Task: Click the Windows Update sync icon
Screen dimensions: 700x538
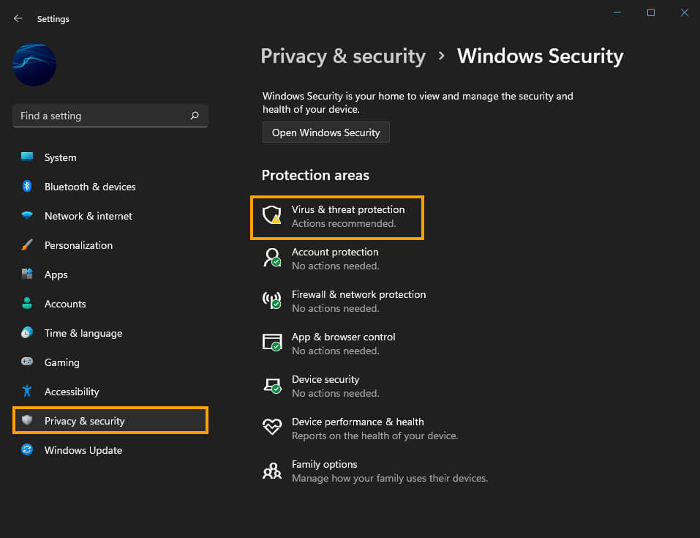Action: [x=27, y=449]
